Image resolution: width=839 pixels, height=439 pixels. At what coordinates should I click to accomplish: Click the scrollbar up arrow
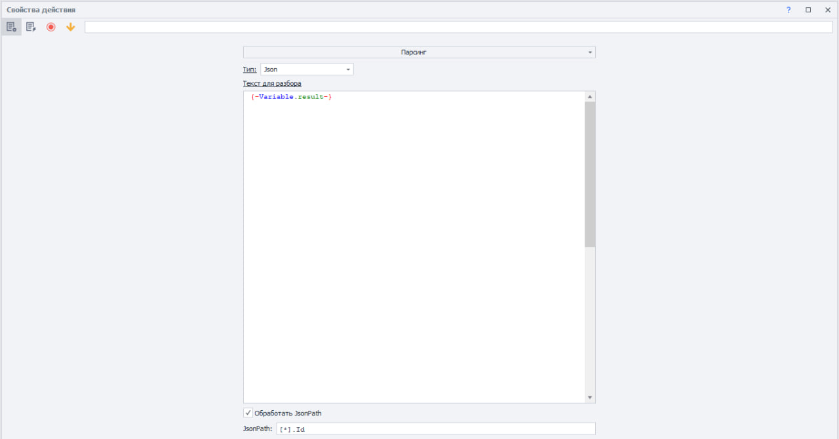590,97
